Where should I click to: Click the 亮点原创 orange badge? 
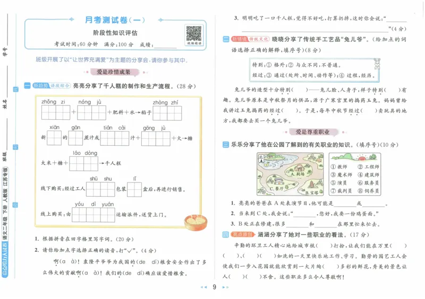(243, 235)
